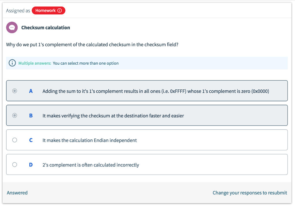
Task: Click the letter C label
Action: coord(31,140)
